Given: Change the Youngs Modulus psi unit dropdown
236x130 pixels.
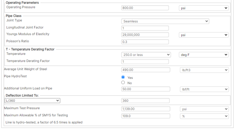Looking at the screenshot, I should point(203,35).
